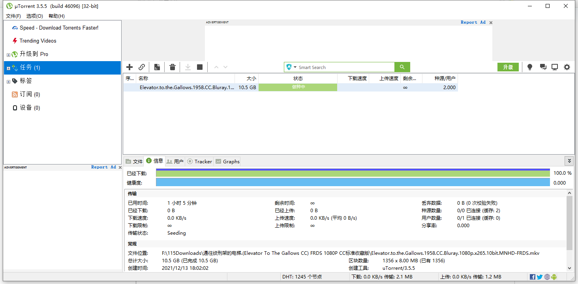Viewport: 578px width, 284px height.
Task: Select the Elevator.to.the.Gallows torrent row
Action: click(x=291, y=87)
